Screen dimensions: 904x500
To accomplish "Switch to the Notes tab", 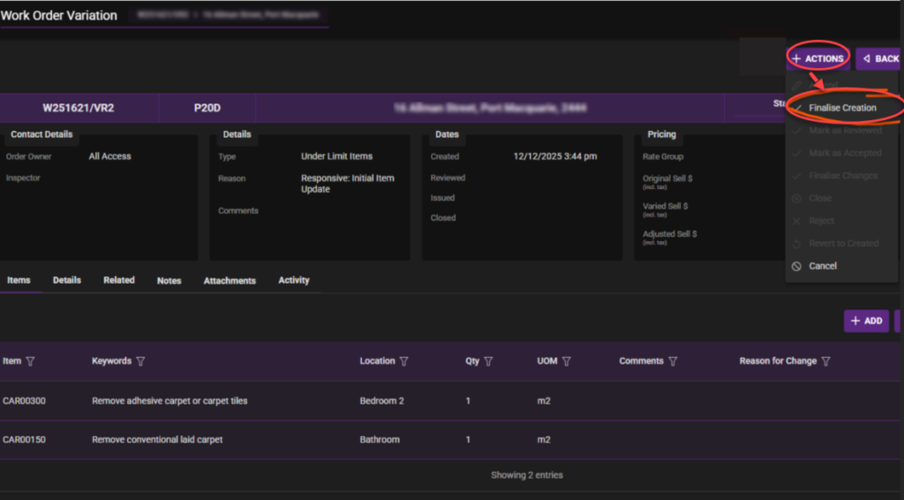I will (x=169, y=281).
